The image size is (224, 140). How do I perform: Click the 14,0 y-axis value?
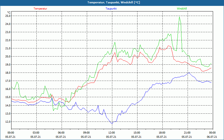pyautogui.click(x=8, y=106)
